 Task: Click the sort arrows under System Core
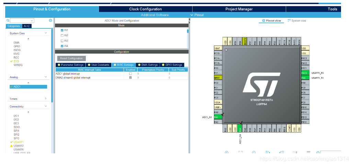(28, 39)
